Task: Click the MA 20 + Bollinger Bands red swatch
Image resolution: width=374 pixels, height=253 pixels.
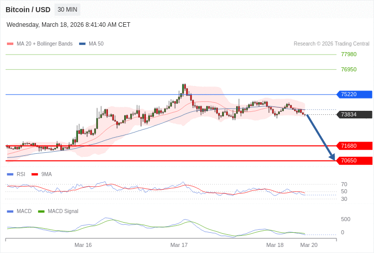Action: pyautogui.click(x=10, y=44)
